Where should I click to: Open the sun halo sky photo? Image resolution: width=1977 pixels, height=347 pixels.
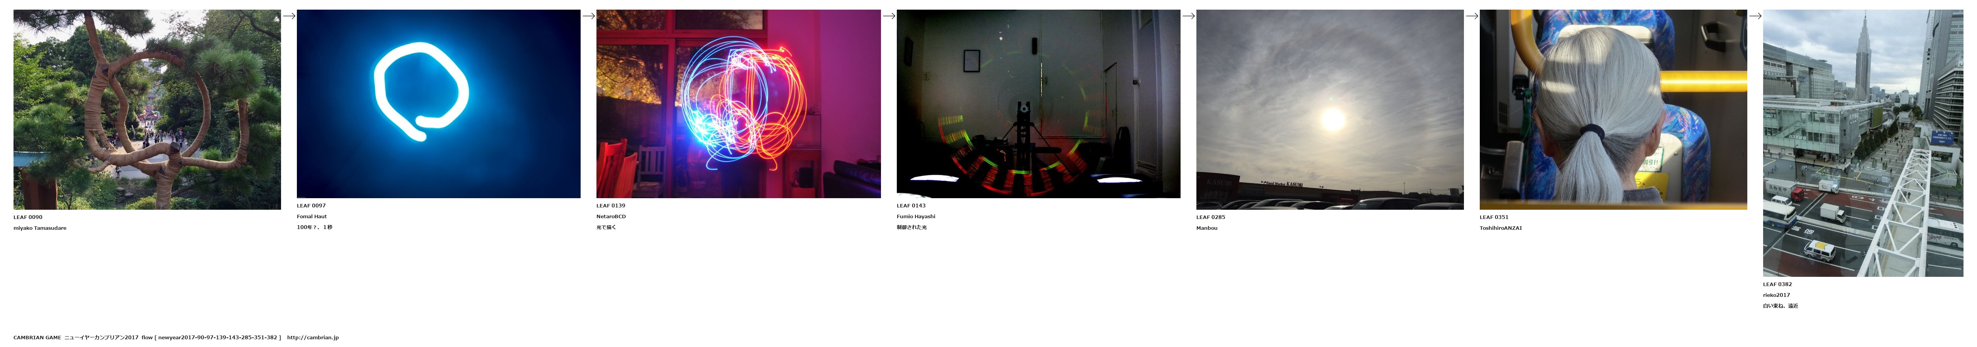[1329, 109]
